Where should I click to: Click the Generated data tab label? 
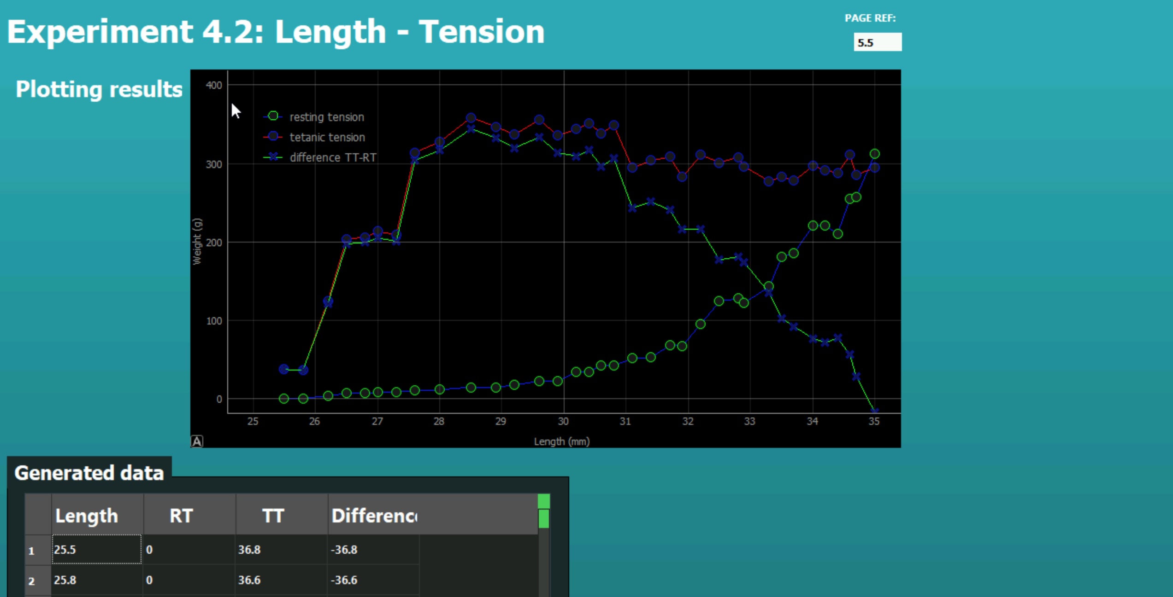(x=89, y=473)
